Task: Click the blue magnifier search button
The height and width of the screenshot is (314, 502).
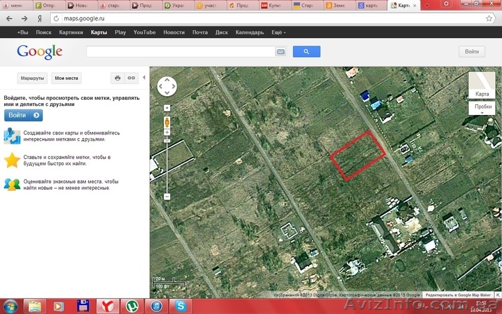Action: point(306,51)
